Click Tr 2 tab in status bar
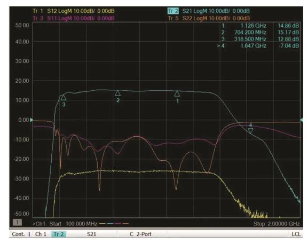 (59, 234)
